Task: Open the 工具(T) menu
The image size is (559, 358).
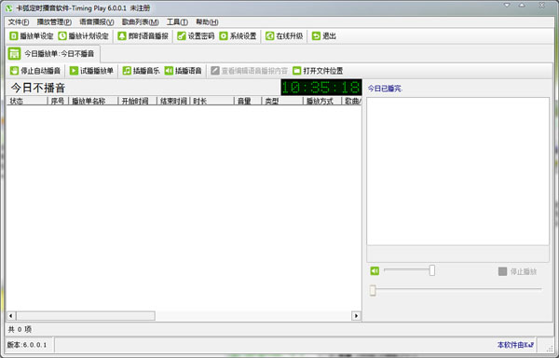Action: 177,22
